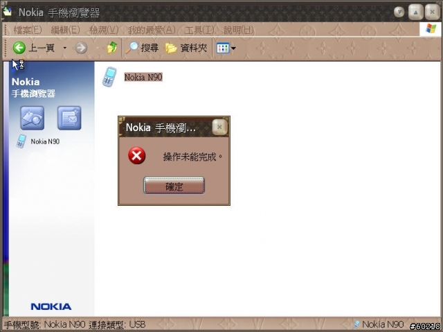443x332 pixels.
Task: Open the messages icon in sidebar
Action: click(69, 119)
